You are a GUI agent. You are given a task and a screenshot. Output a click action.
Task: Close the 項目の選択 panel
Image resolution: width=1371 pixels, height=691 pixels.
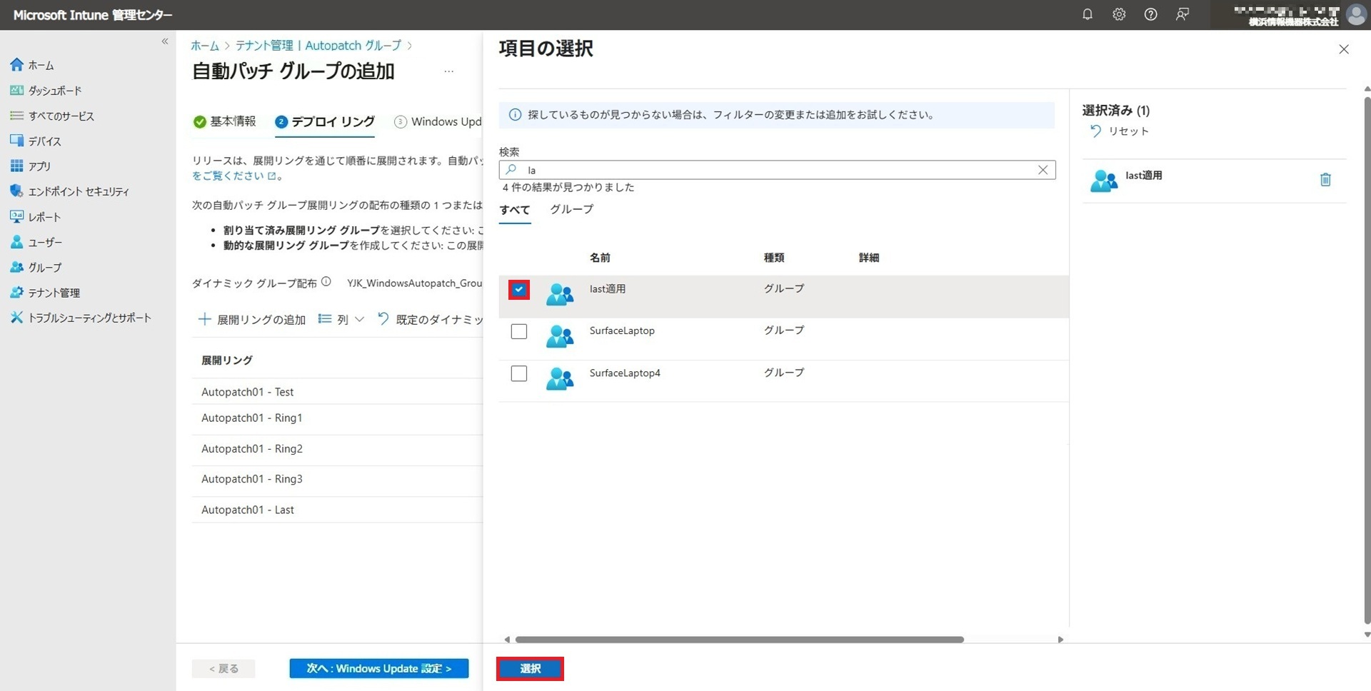point(1344,49)
